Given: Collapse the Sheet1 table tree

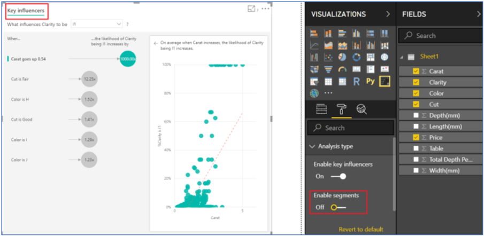Looking at the screenshot, I should pyautogui.click(x=401, y=57).
